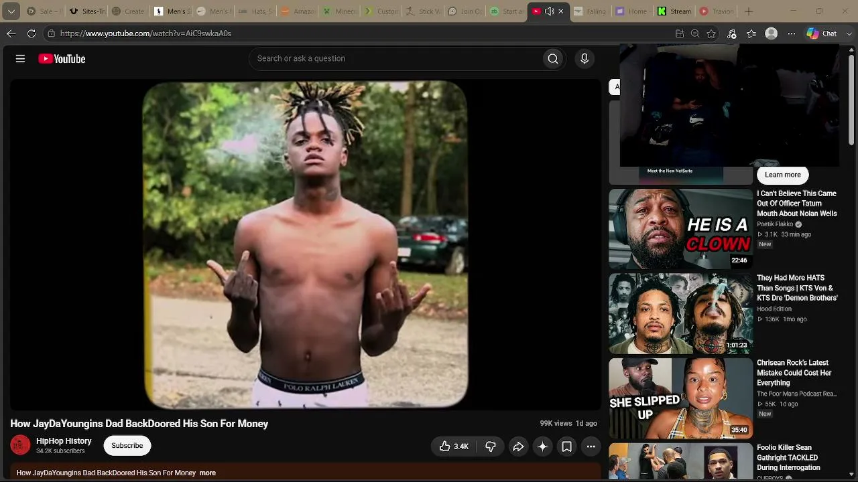Start voice search with the microphone

coord(585,59)
